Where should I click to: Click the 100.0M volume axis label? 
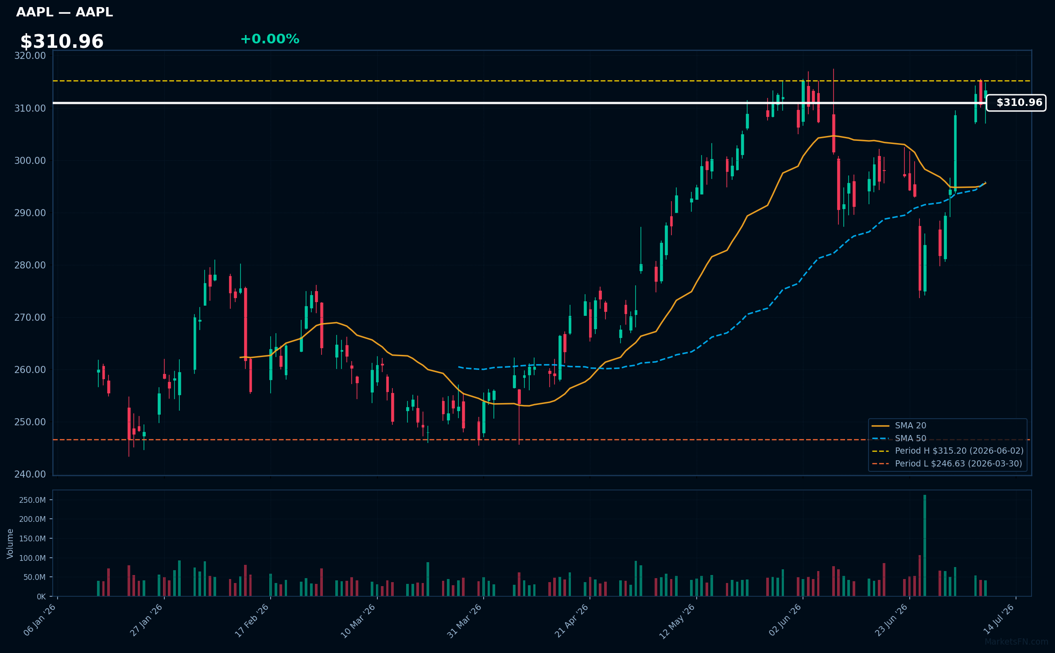click(32, 558)
